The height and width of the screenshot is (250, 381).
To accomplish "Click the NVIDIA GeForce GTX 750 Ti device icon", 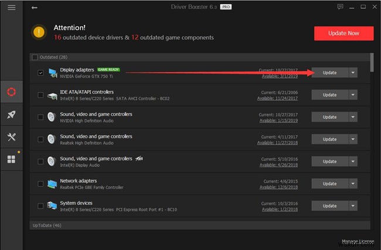I will coord(53,73).
